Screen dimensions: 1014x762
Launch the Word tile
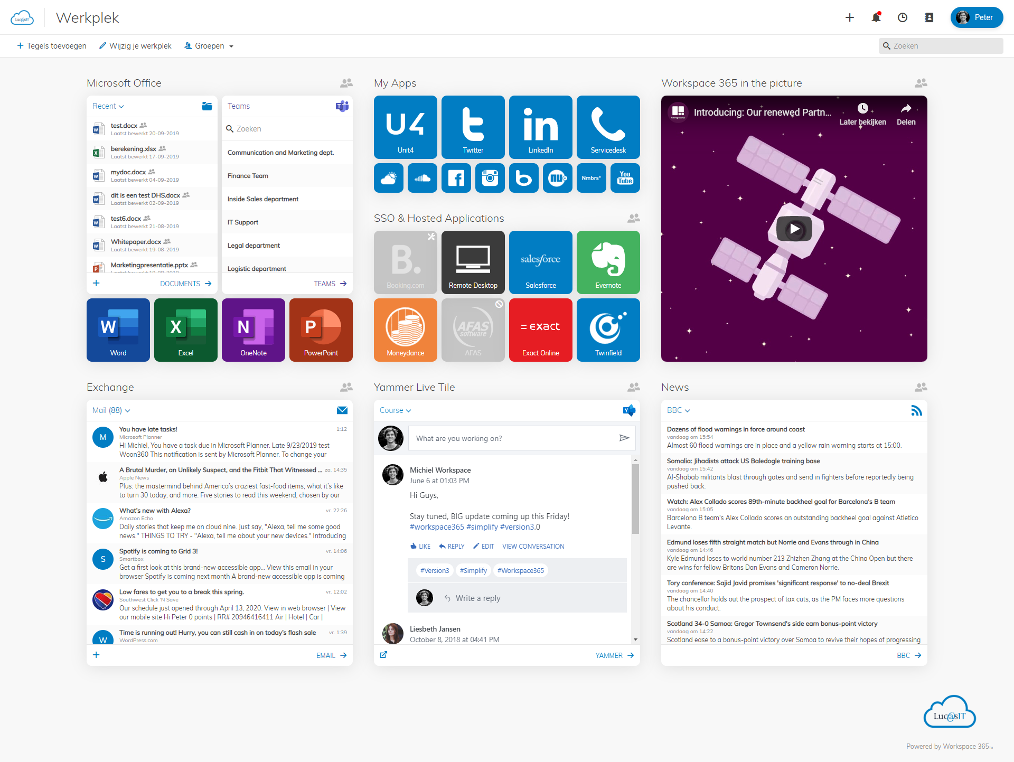[118, 330]
